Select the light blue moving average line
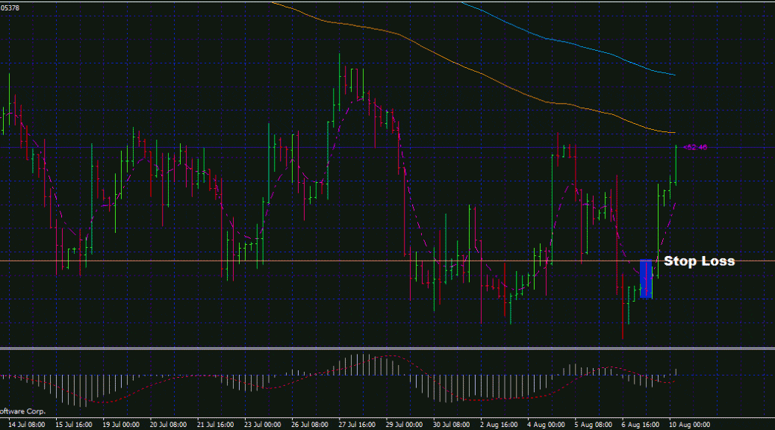Image resolution: width=775 pixels, height=430 pixels. (x=568, y=43)
